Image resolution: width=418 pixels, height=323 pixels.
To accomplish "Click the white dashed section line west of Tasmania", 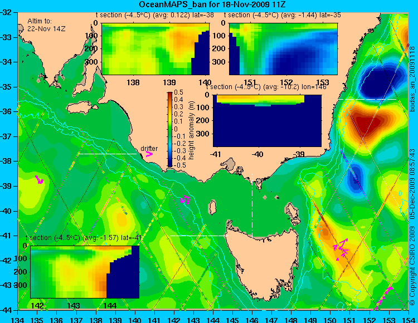I will point(199,236).
